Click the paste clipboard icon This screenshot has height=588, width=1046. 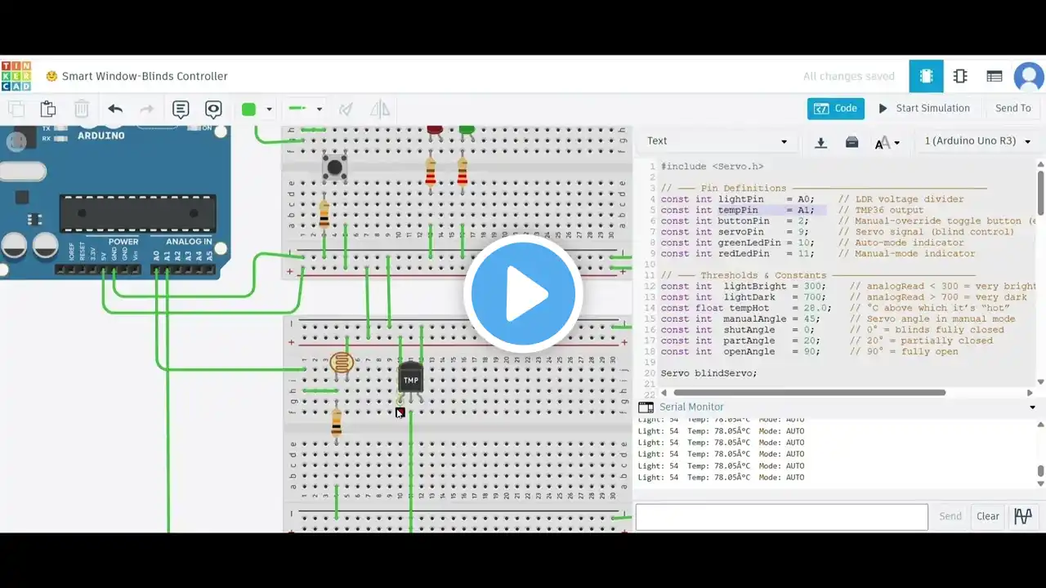48,109
